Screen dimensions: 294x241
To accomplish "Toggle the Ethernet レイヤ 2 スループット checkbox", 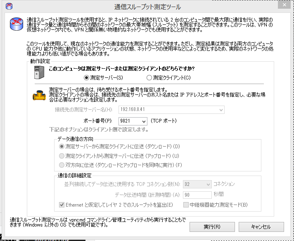I will tap(62, 205).
